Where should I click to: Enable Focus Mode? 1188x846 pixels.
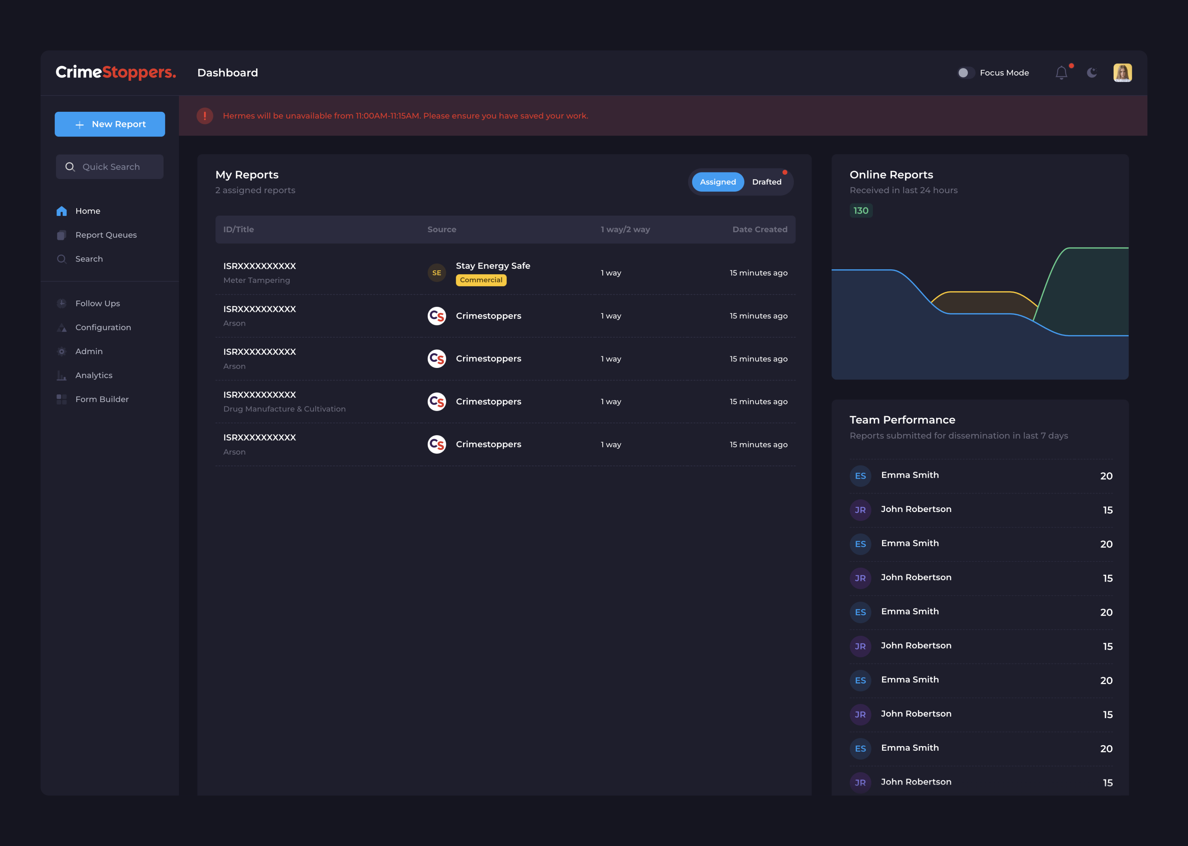967,73
